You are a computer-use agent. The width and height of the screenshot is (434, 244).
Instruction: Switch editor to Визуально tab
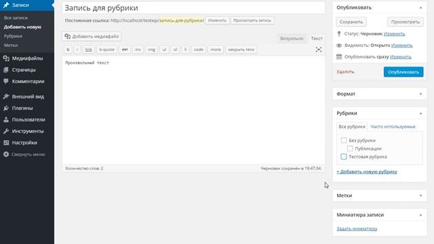point(292,39)
